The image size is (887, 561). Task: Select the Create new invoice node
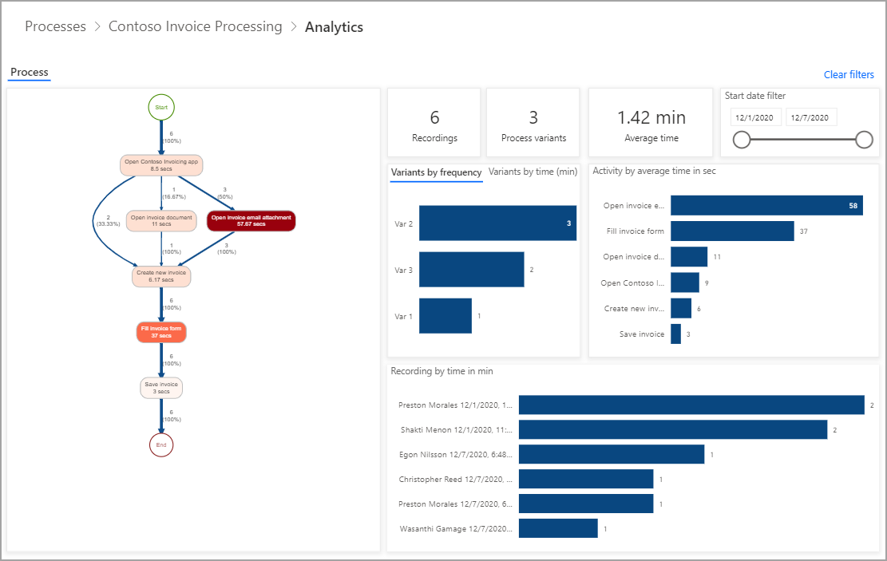[160, 276]
